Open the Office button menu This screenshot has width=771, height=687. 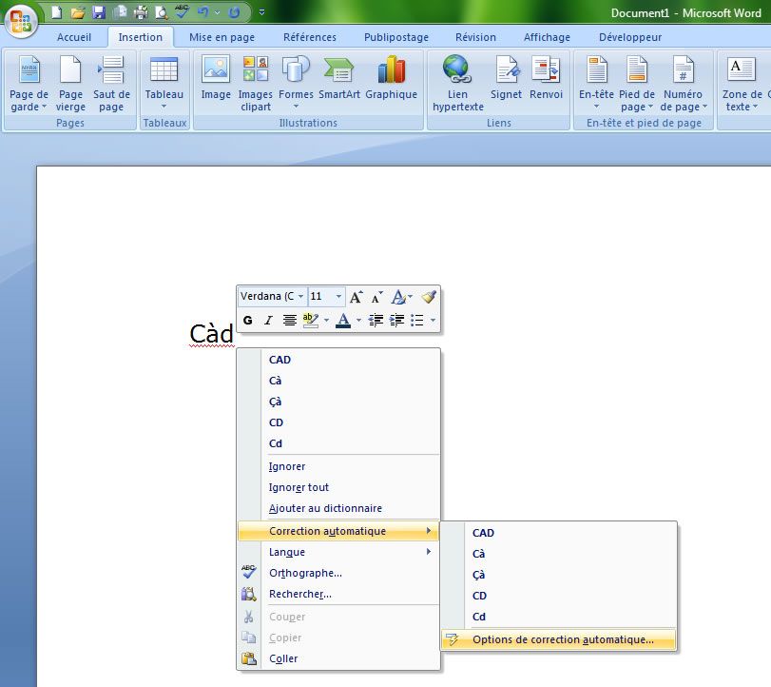click(20, 20)
